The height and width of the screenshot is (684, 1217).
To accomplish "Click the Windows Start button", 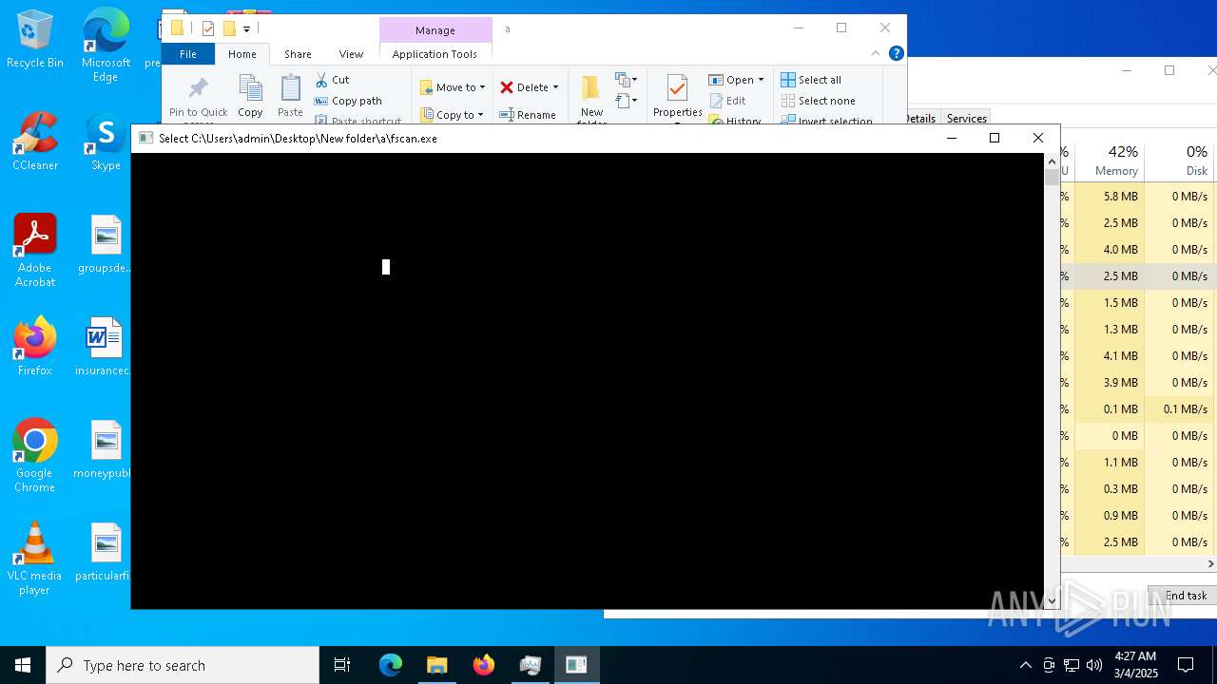I will (23, 665).
